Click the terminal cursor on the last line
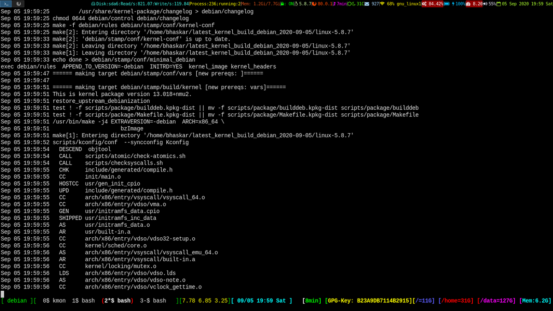This screenshot has height=311, width=553. click(x=2, y=294)
